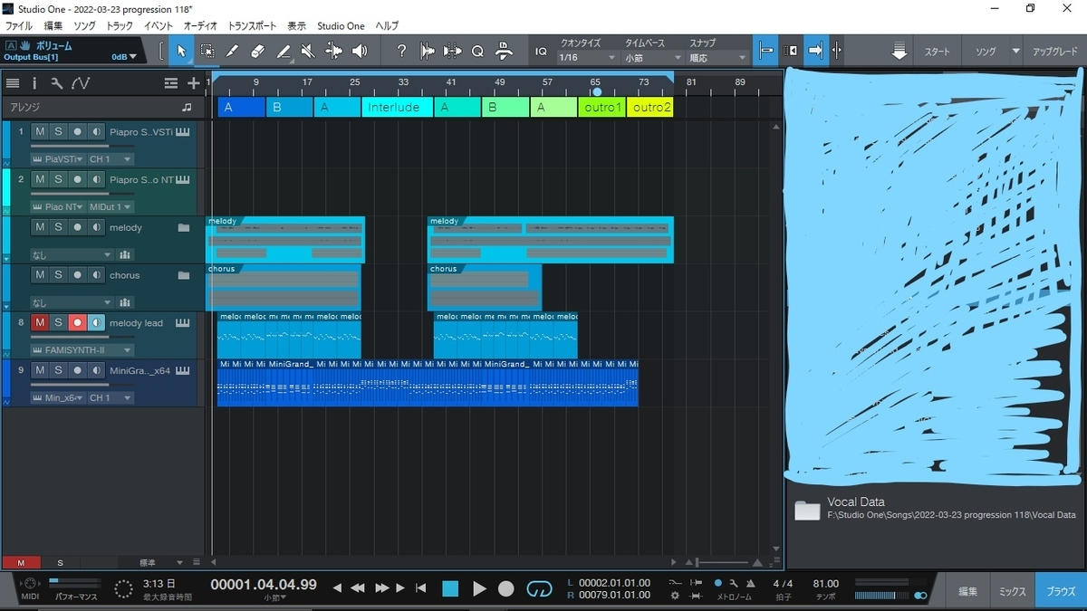This screenshot has width=1087, height=611.
Task: Click the Add Tracks plus icon
Action: 193,83
